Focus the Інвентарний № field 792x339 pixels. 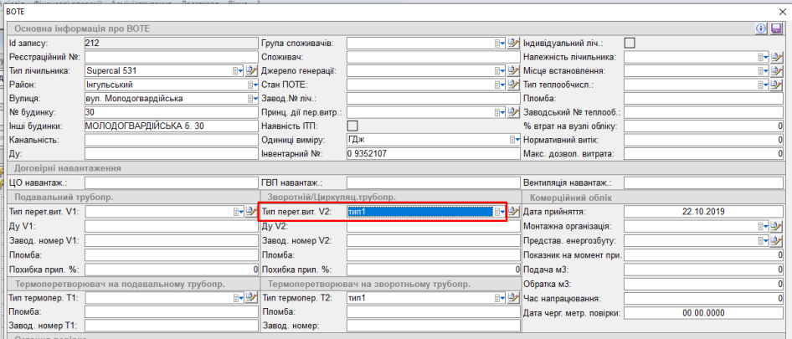pos(432,154)
